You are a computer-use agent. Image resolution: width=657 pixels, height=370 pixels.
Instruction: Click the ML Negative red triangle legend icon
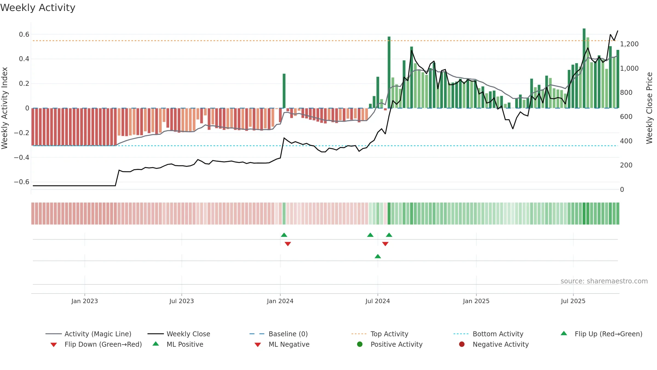click(258, 345)
